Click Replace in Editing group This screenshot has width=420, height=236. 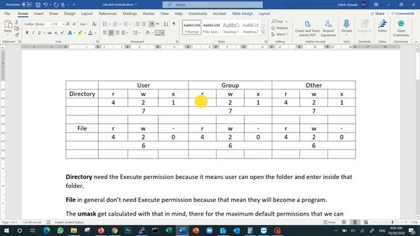pyautogui.click(x=280, y=28)
